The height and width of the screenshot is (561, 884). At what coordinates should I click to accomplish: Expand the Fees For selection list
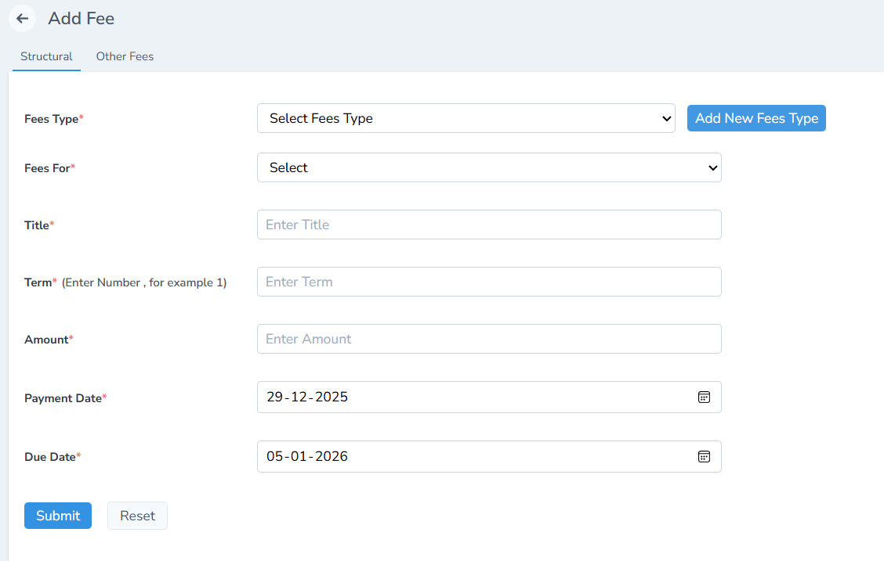(489, 167)
